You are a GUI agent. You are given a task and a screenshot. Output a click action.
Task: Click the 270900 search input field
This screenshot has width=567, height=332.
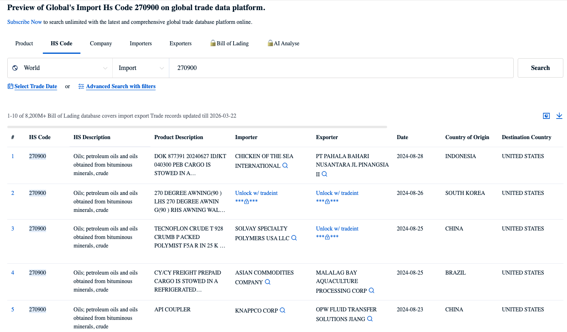[x=341, y=68]
